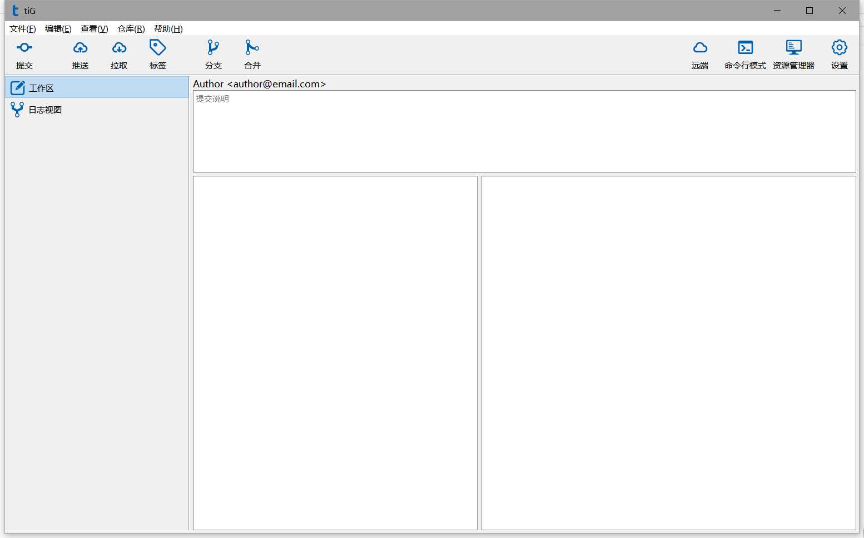Switch to 日志视图 in the sidebar
Screen dimensions: 864x538
[97, 110]
